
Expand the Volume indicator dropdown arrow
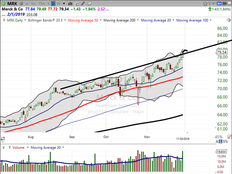pos(27,147)
